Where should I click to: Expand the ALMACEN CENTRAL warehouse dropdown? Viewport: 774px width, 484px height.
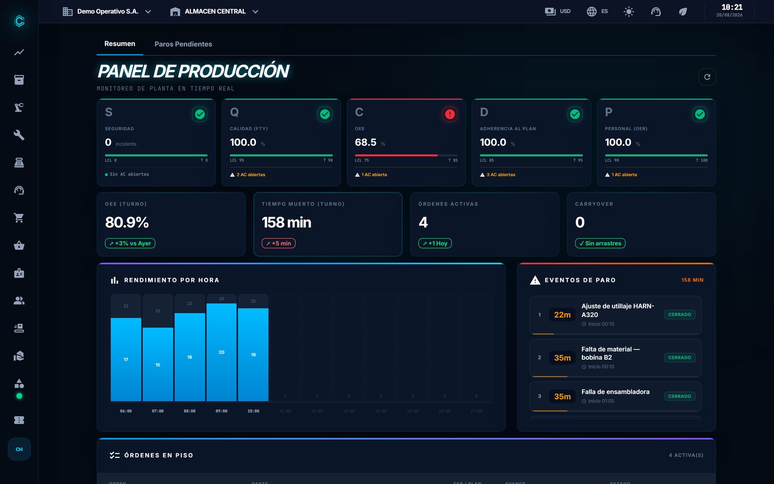click(x=214, y=11)
